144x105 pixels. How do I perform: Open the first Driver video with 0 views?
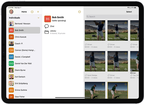click(x=95, y=30)
